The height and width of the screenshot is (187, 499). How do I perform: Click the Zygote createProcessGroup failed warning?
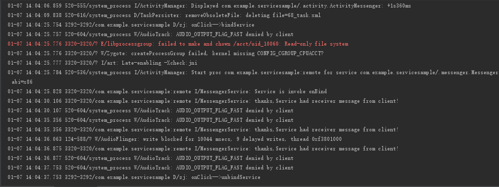[166, 54]
